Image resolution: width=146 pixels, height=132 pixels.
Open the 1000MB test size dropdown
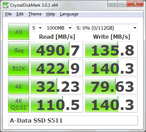(59, 28)
